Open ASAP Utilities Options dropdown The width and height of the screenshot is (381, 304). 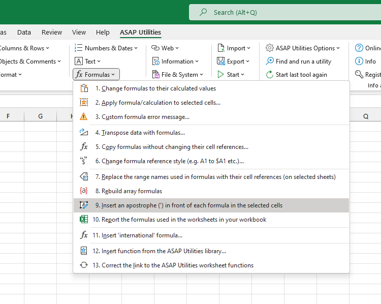303,48
